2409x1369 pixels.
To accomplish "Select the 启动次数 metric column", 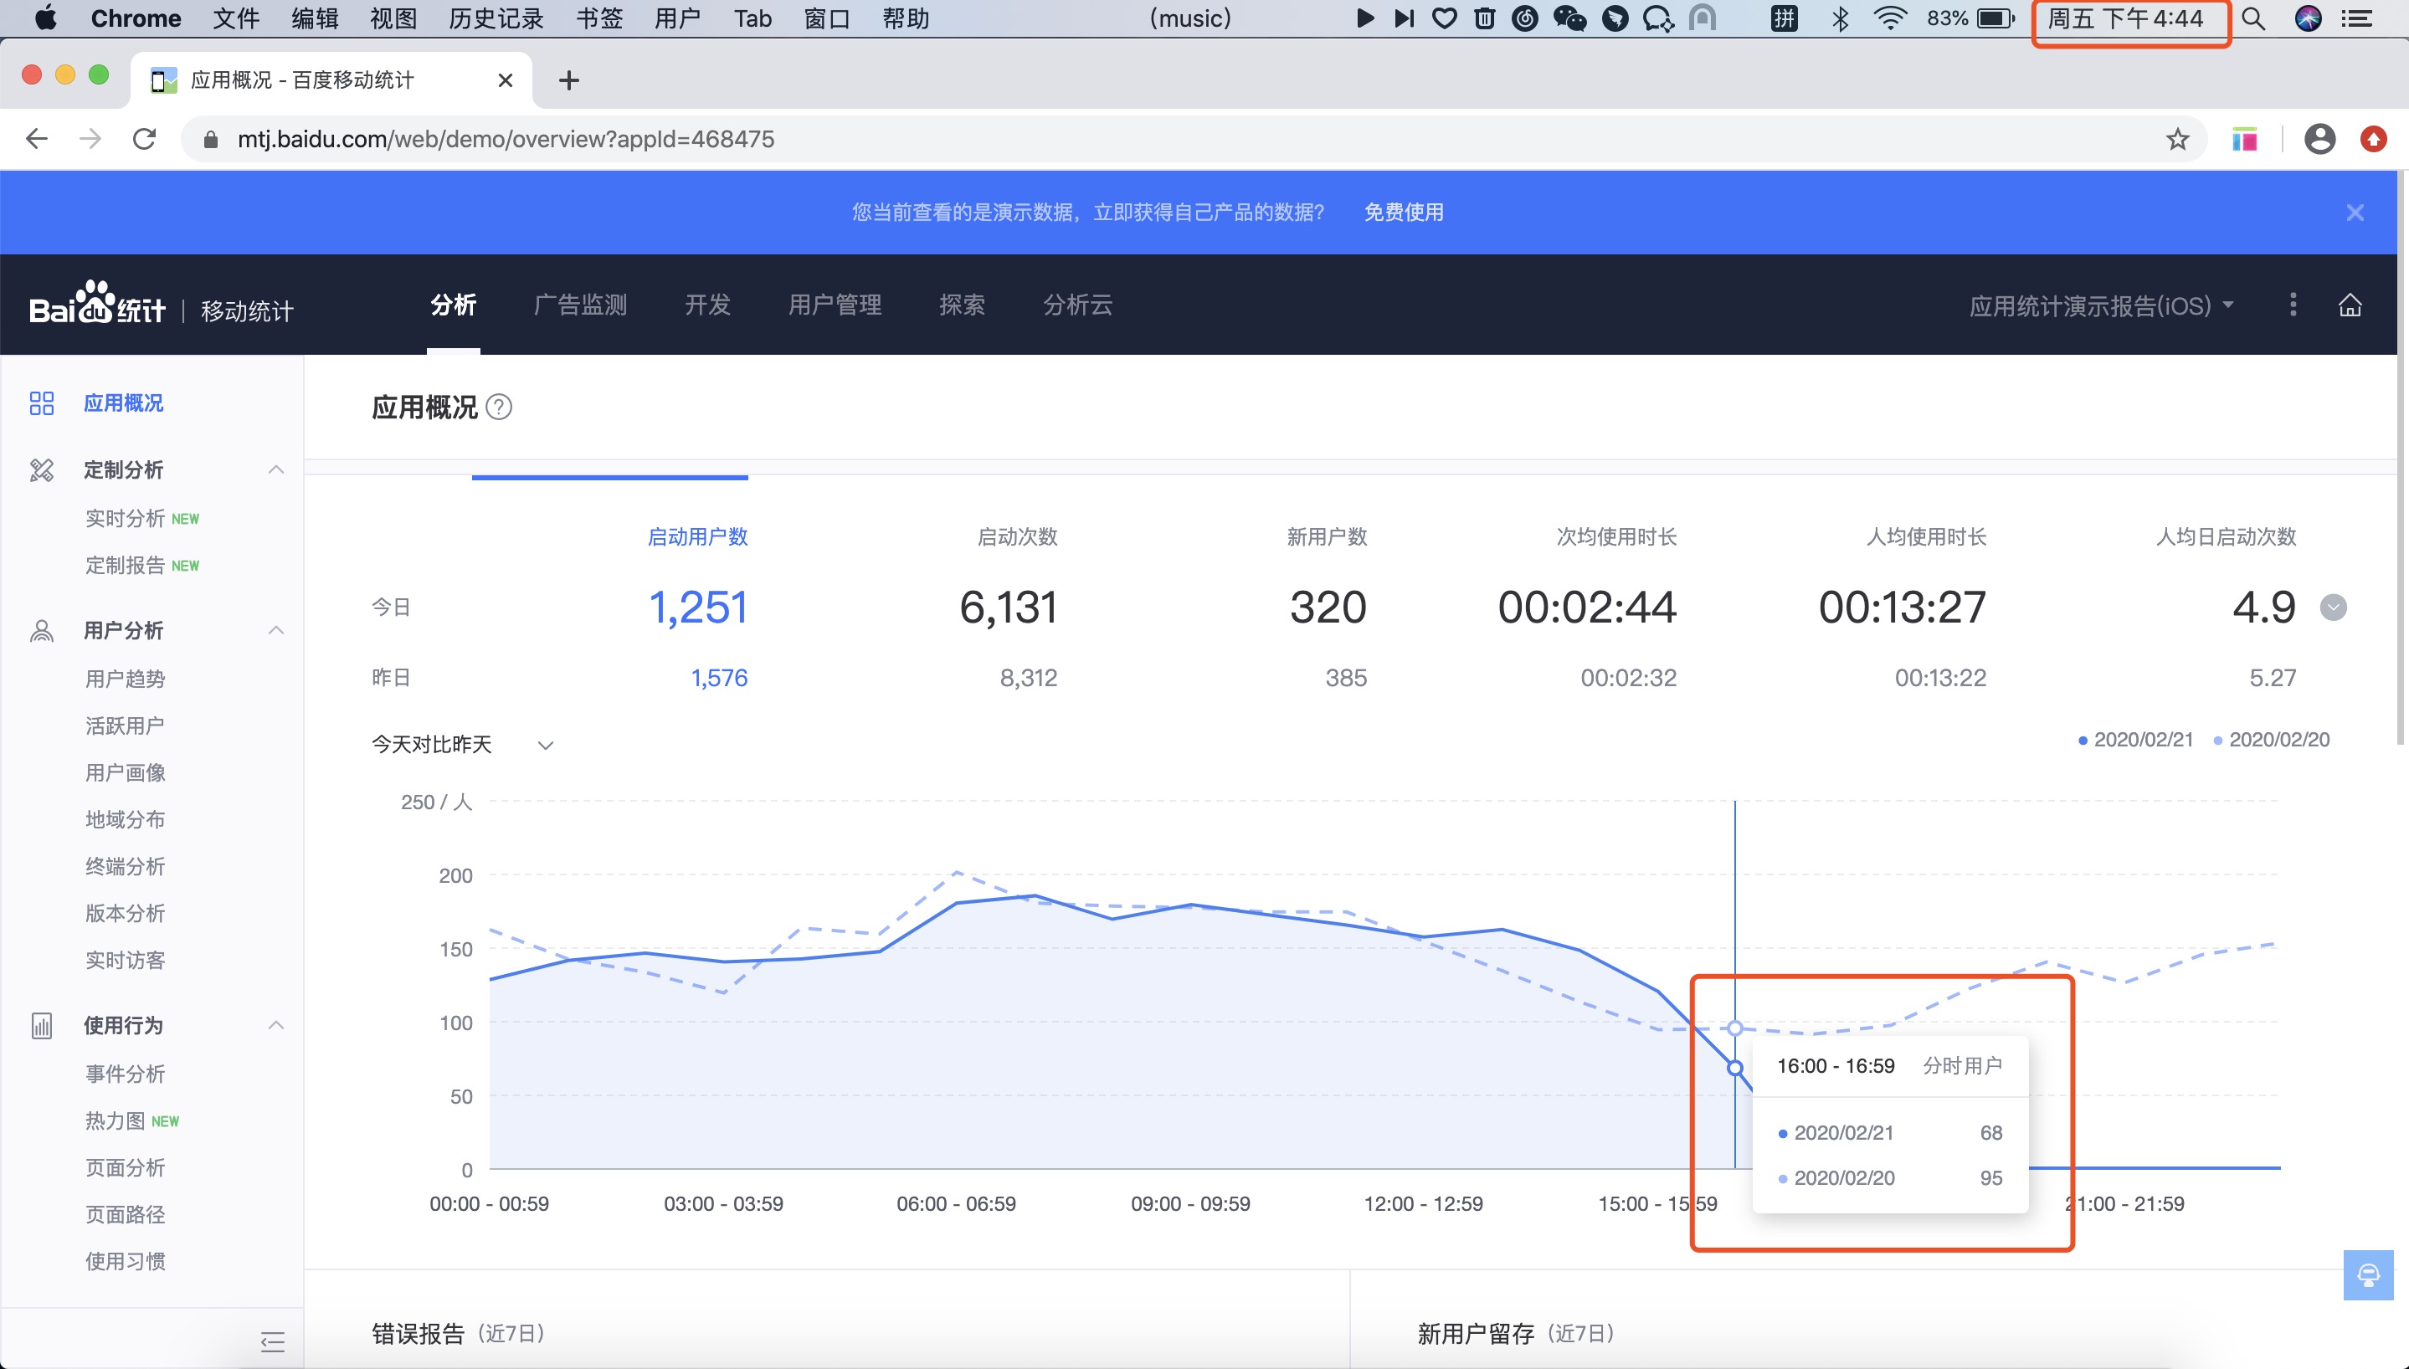I will (x=1017, y=537).
